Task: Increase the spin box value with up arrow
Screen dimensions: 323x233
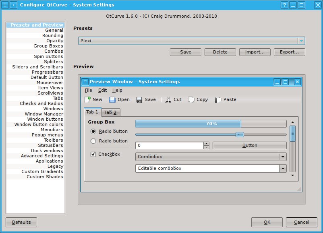Action: (207, 144)
